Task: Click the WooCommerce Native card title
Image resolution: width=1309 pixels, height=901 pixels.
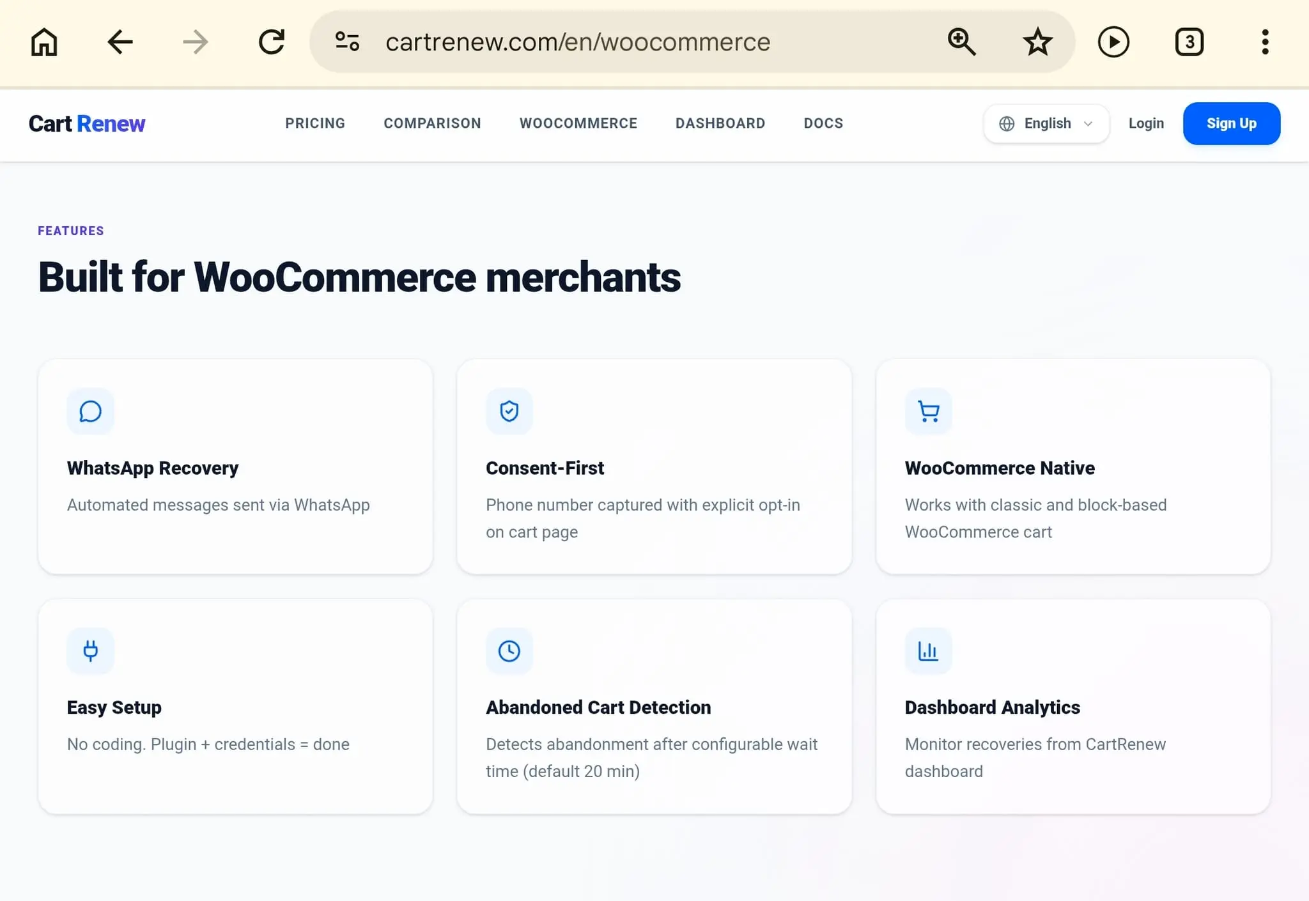Action: pos(1000,468)
